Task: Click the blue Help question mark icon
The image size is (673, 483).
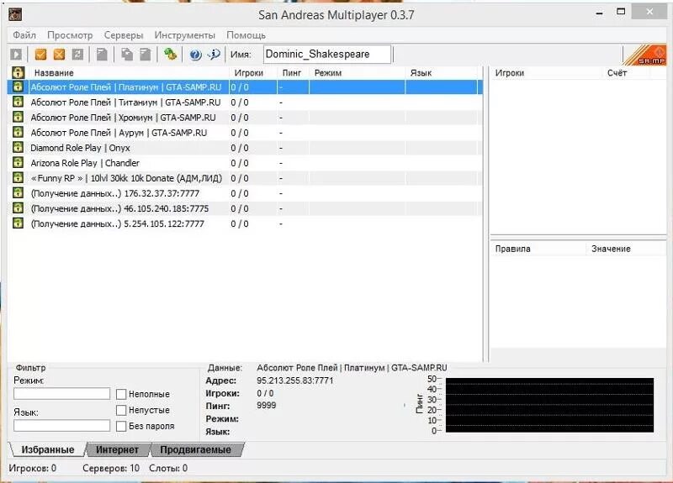Action: click(195, 55)
